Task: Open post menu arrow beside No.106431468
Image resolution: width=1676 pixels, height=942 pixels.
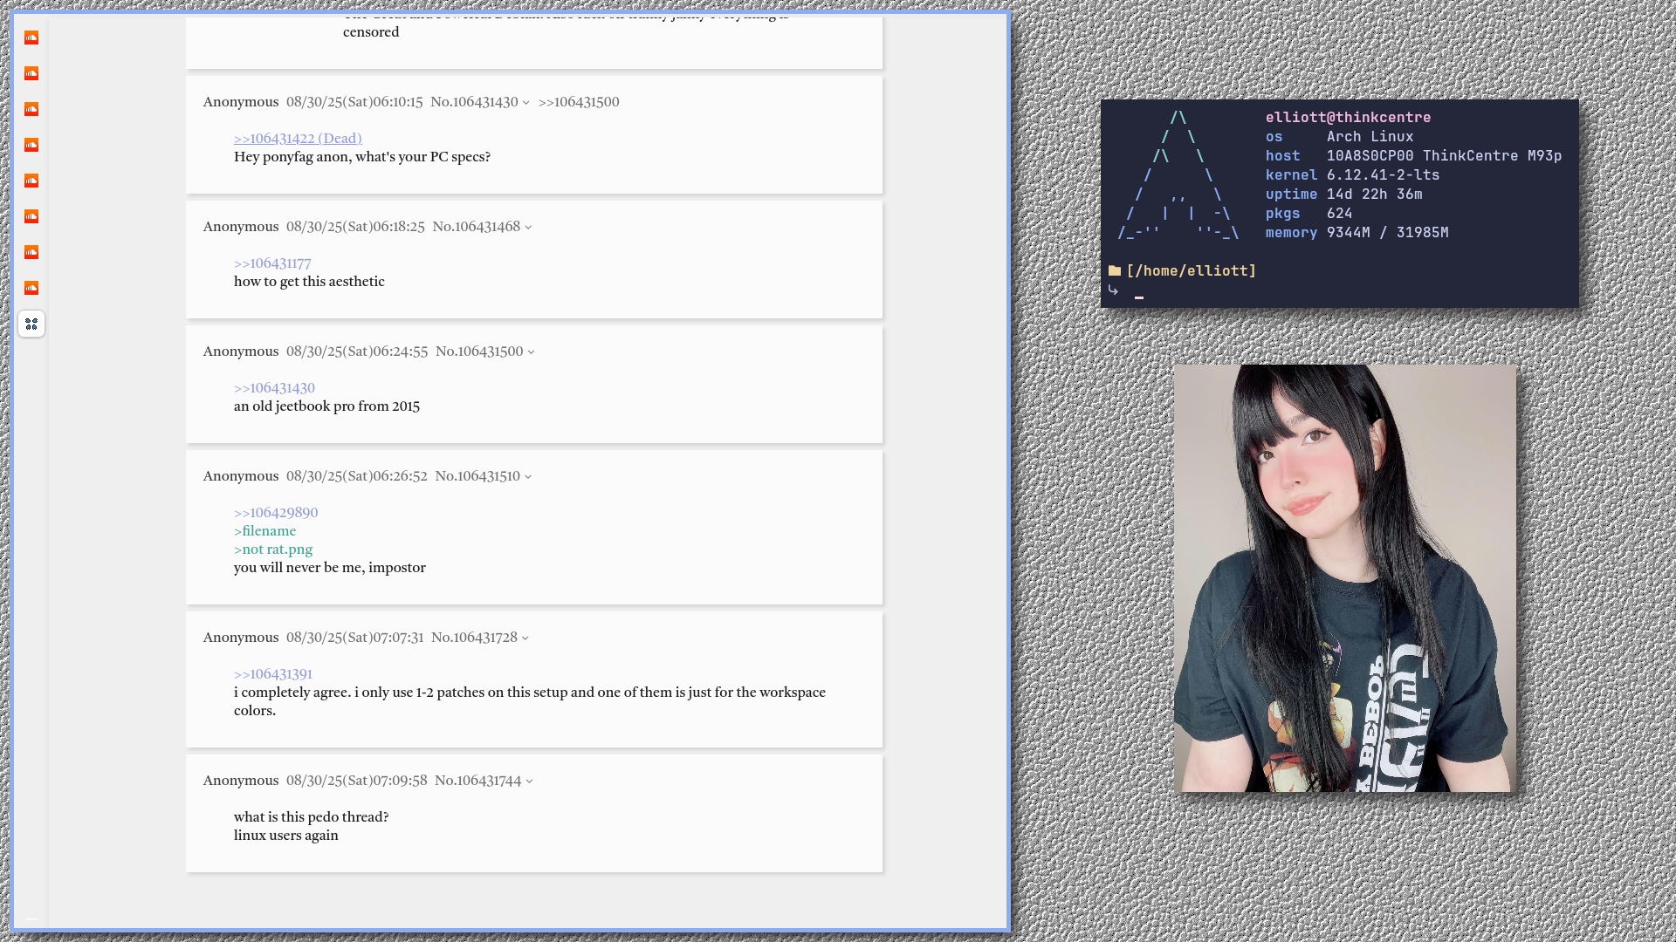Action: tap(528, 228)
